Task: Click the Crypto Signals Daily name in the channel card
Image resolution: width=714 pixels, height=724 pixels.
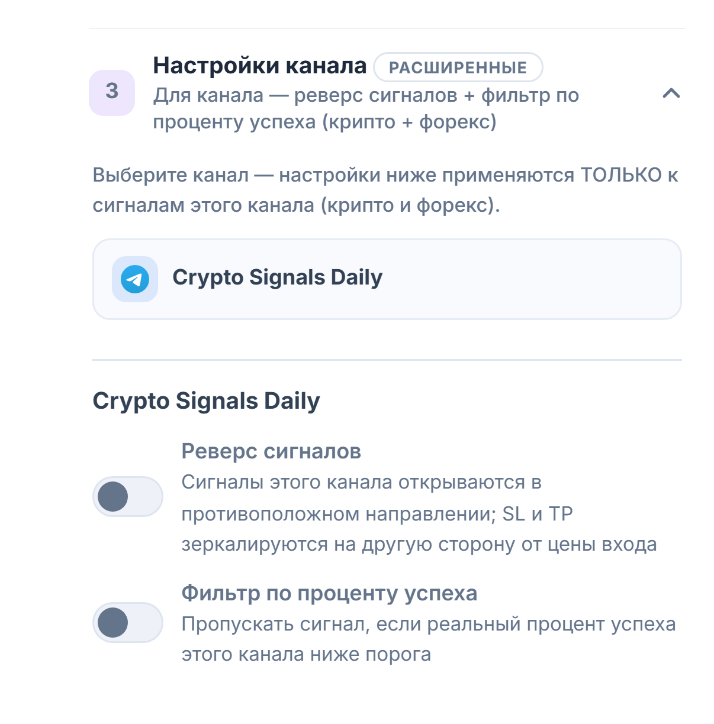Action: [x=278, y=277]
